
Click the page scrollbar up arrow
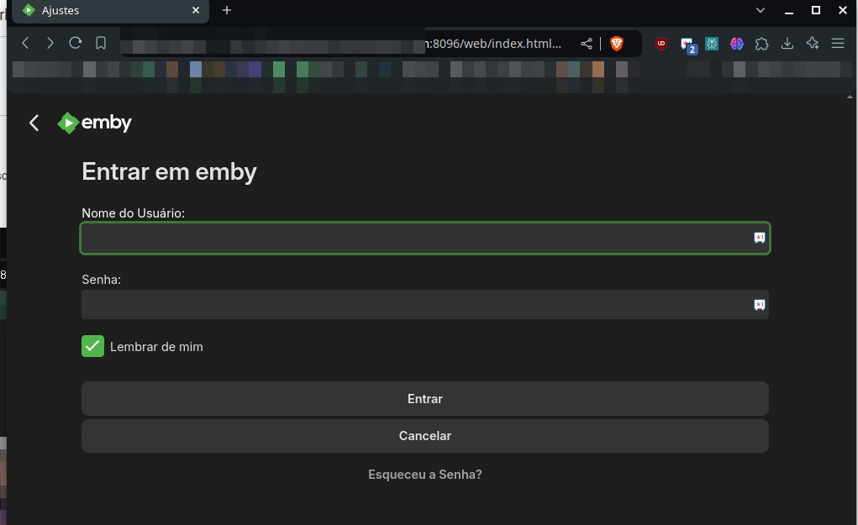tap(850, 97)
